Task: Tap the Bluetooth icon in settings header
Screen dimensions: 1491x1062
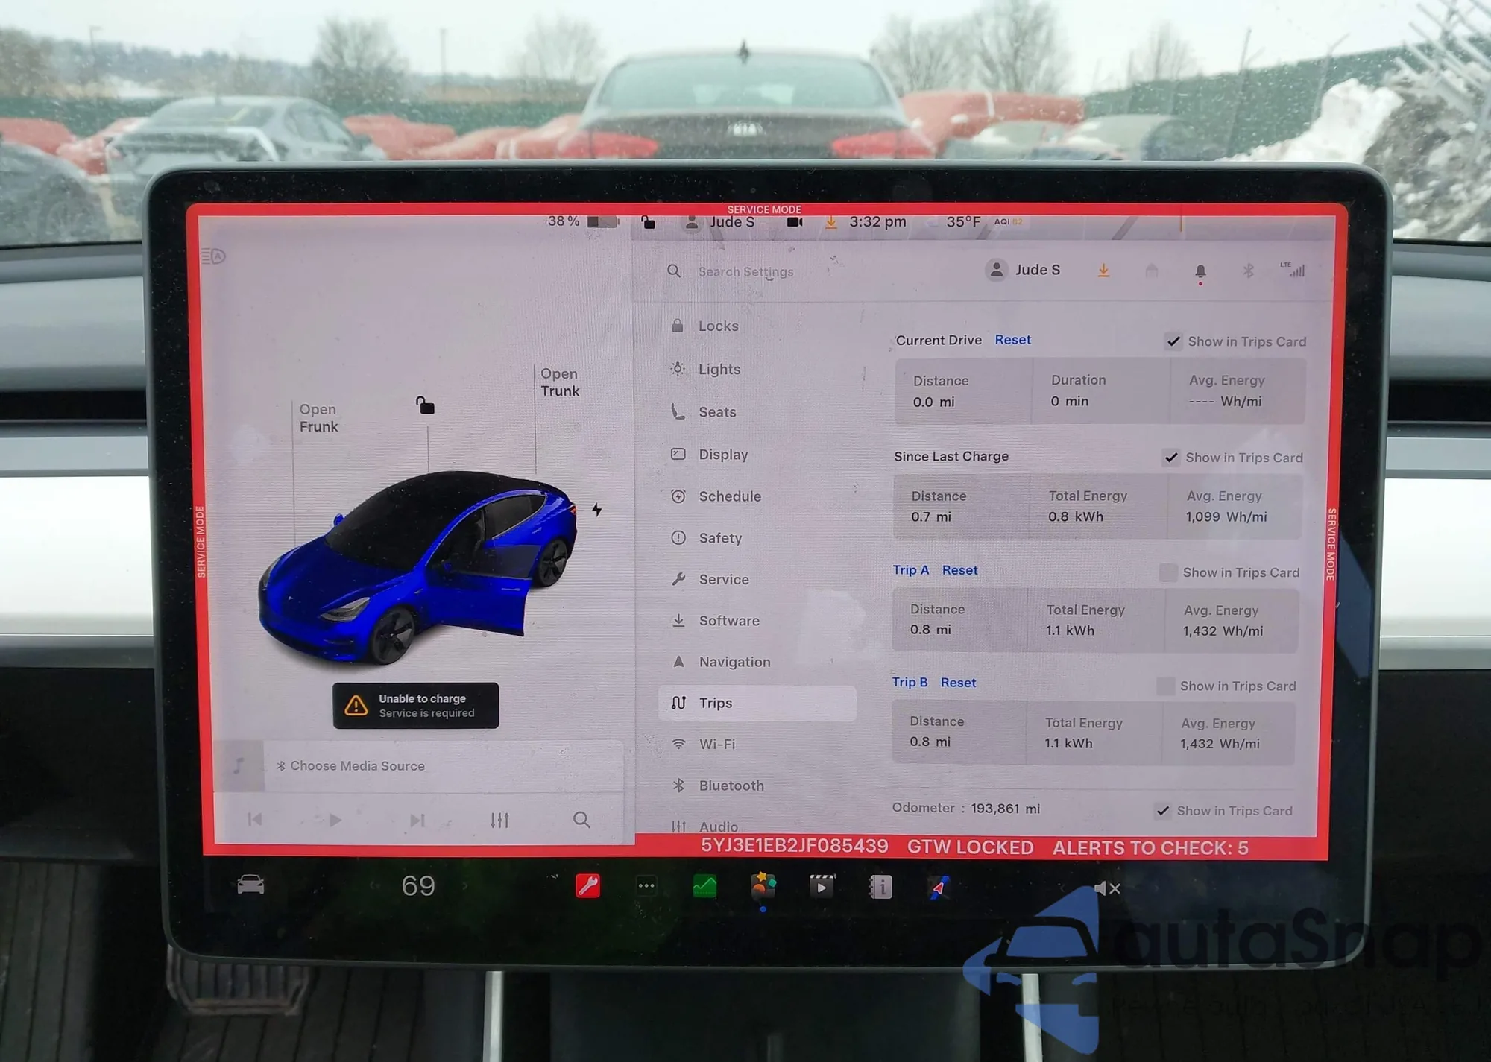Action: [1249, 271]
